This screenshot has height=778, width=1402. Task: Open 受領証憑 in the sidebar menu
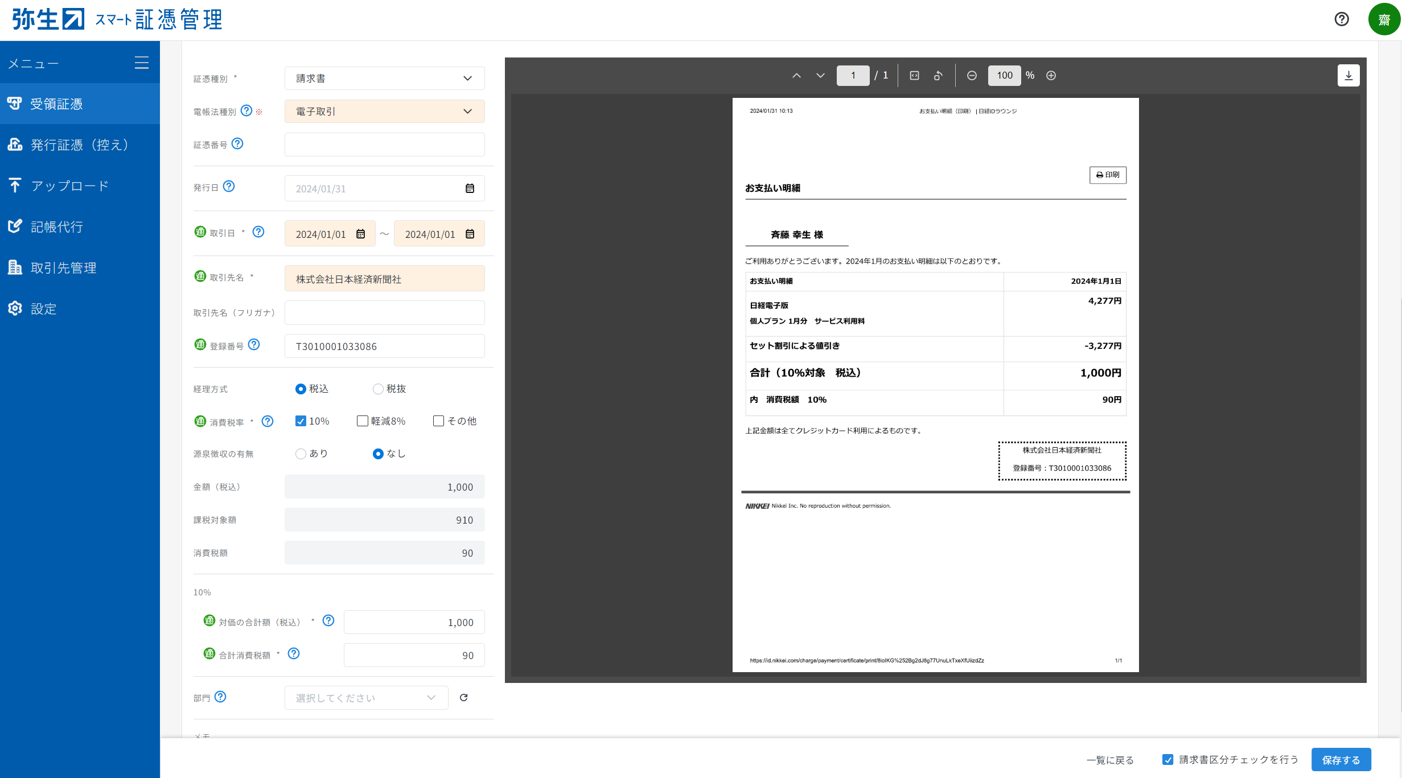pyautogui.click(x=80, y=104)
